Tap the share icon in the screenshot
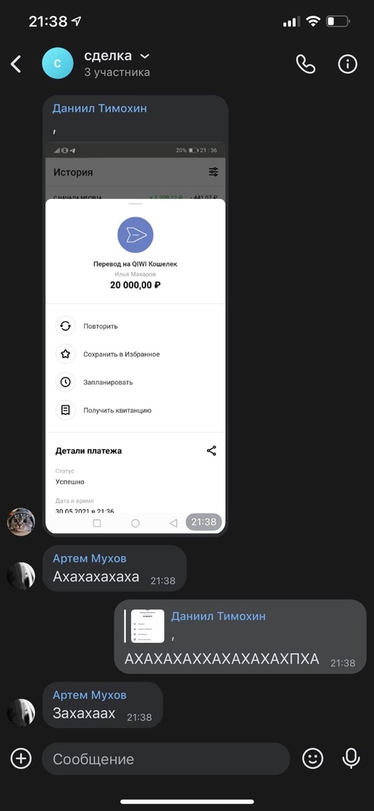The height and width of the screenshot is (811, 374). pyautogui.click(x=211, y=451)
